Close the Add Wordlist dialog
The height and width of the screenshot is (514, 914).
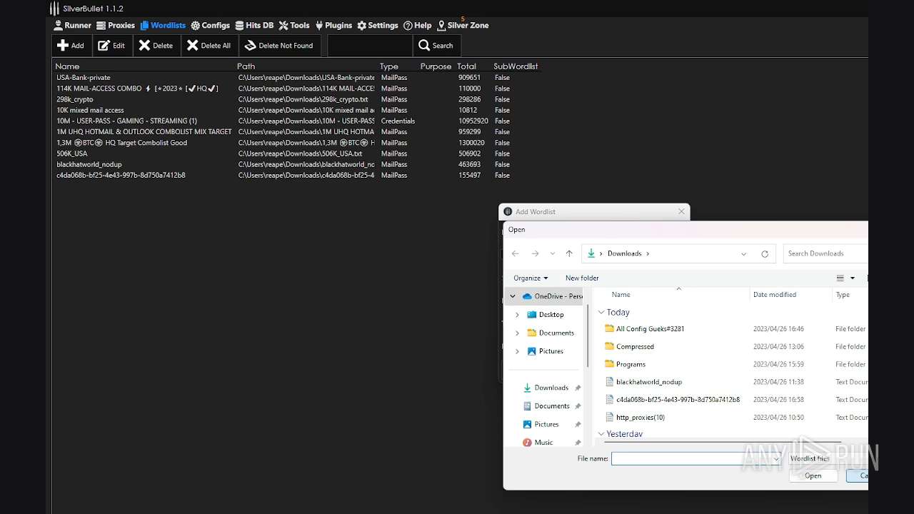(x=681, y=211)
